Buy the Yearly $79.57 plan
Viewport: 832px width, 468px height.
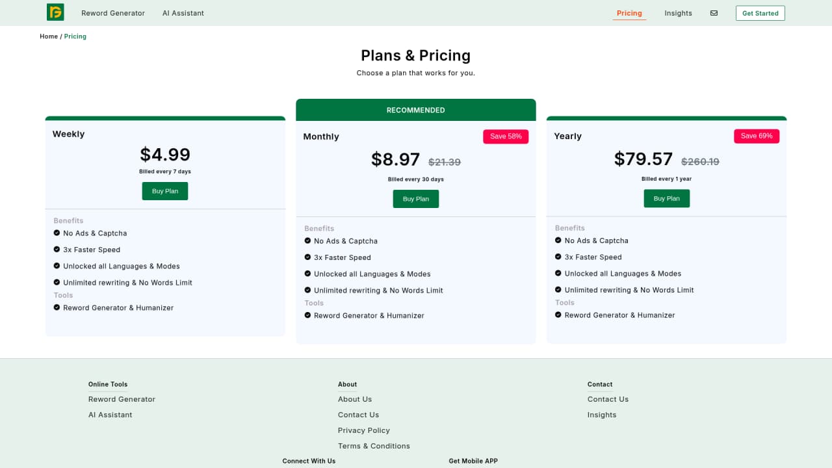pos(667,198)
